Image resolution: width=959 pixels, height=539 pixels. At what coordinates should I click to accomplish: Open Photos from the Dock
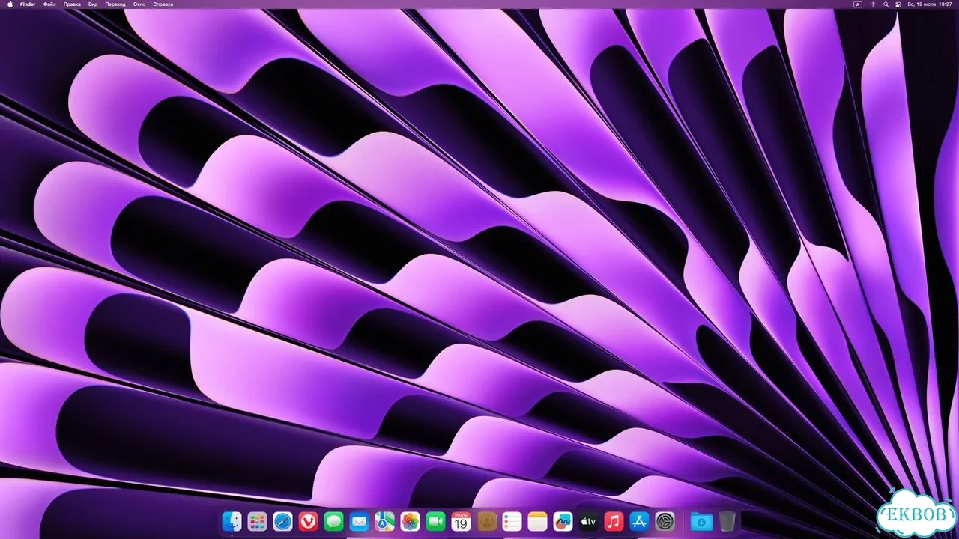(x=410, y=521)
